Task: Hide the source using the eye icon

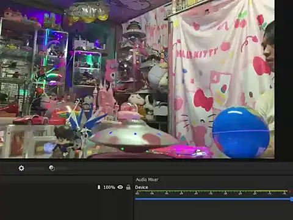Action: pos(120,187)
